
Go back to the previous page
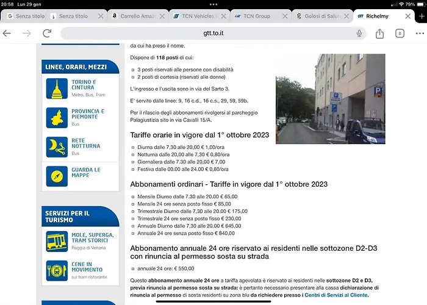coord(7,33)
